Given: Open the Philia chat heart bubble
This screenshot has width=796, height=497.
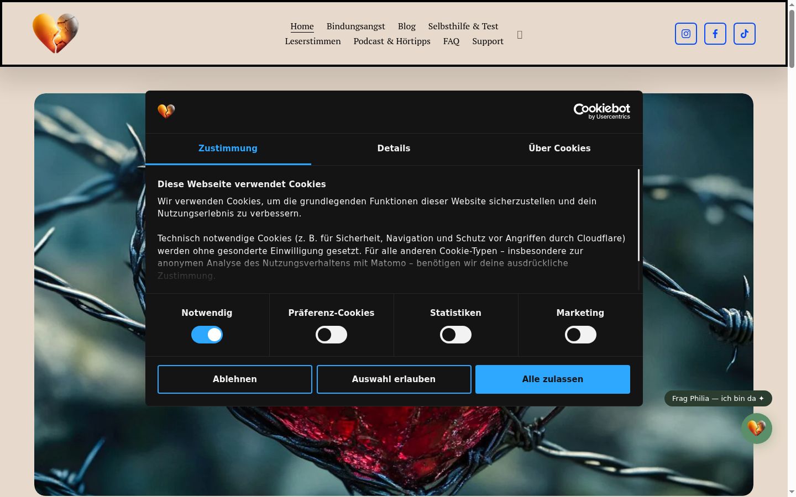Looking at the screenshot, I should click(x=757, y=429).
